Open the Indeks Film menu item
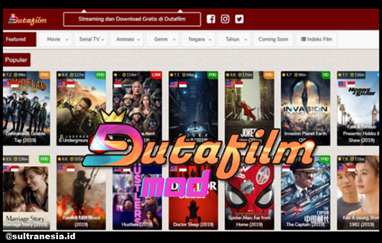The height and width of the screenshot is (243, 382). (316, 39)
